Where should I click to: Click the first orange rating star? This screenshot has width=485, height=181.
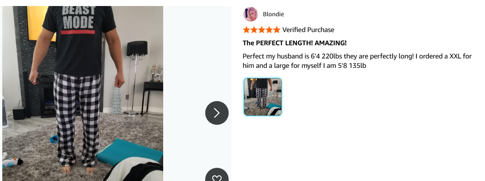pyautogui.click(x=246, y=30)
